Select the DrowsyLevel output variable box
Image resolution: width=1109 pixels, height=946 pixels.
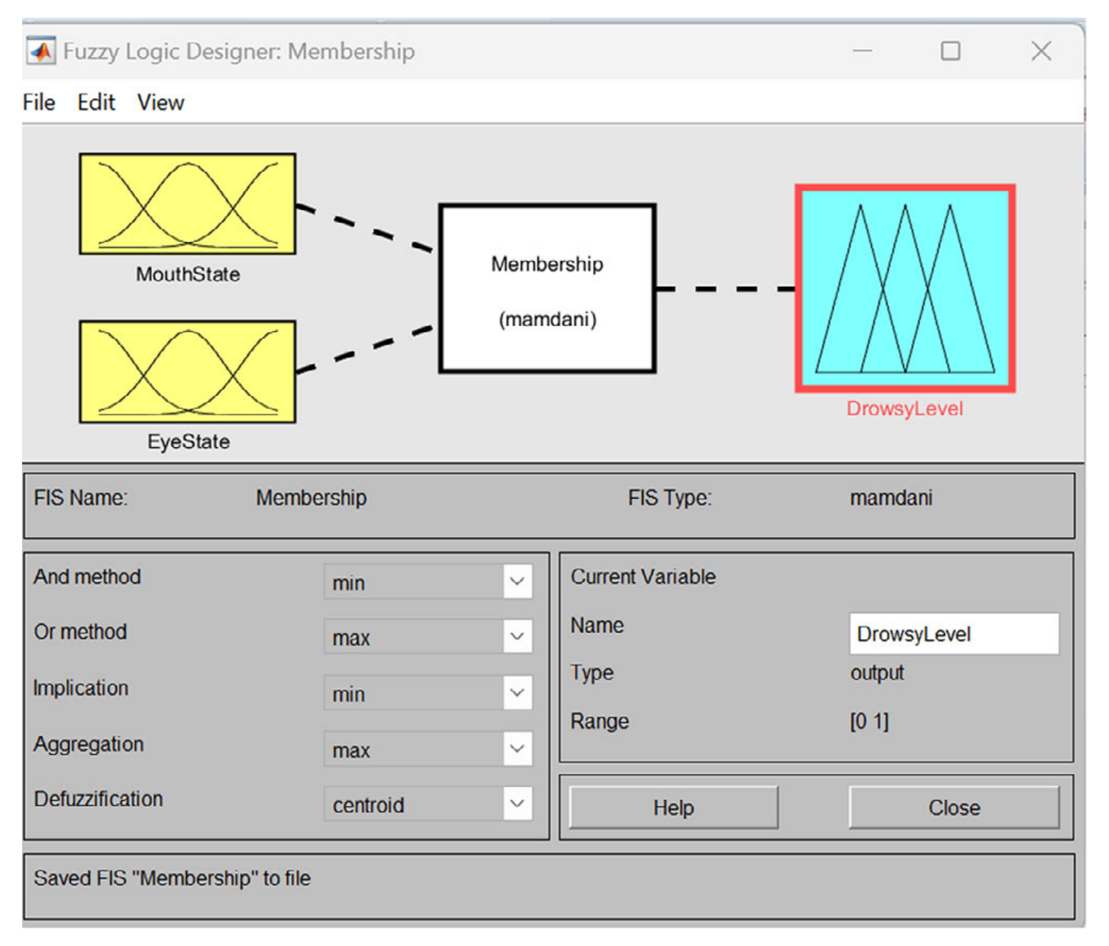905,289
